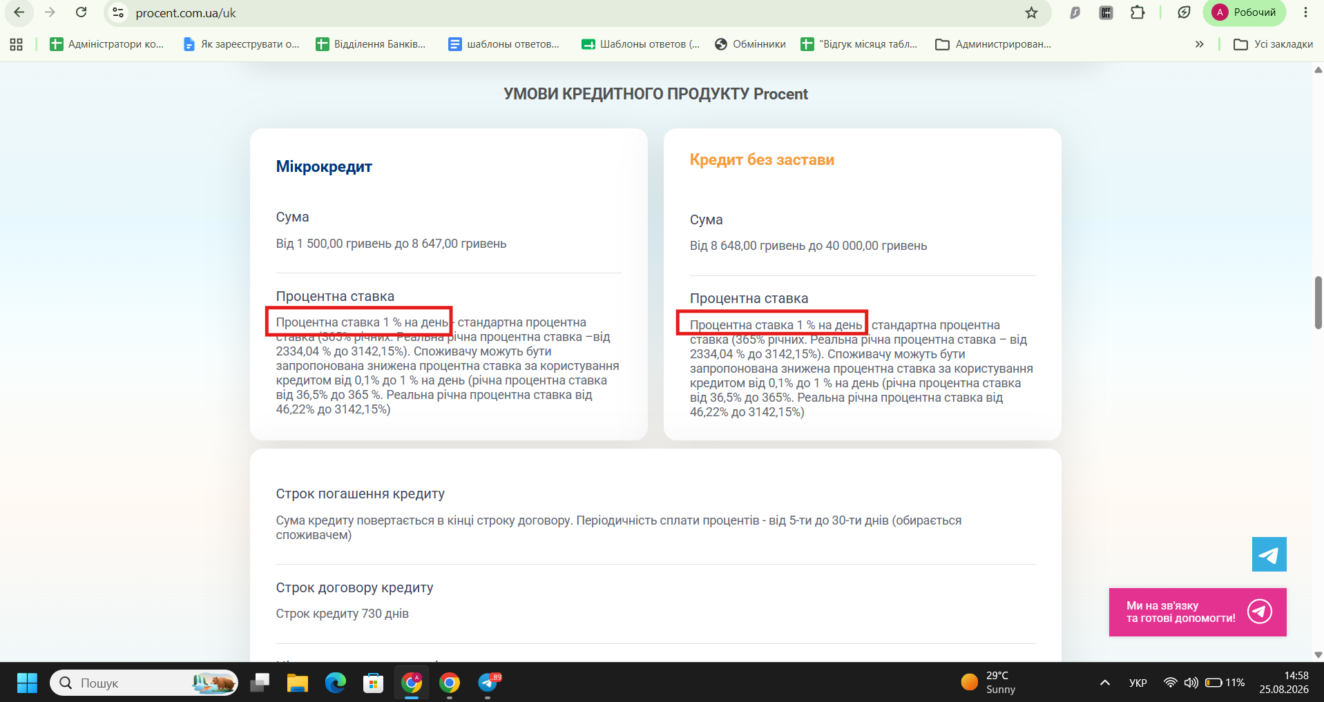Open the apps grid in bookmarks bar
This screenshot has height=702, width=1324.
click(x=17, y=44)
